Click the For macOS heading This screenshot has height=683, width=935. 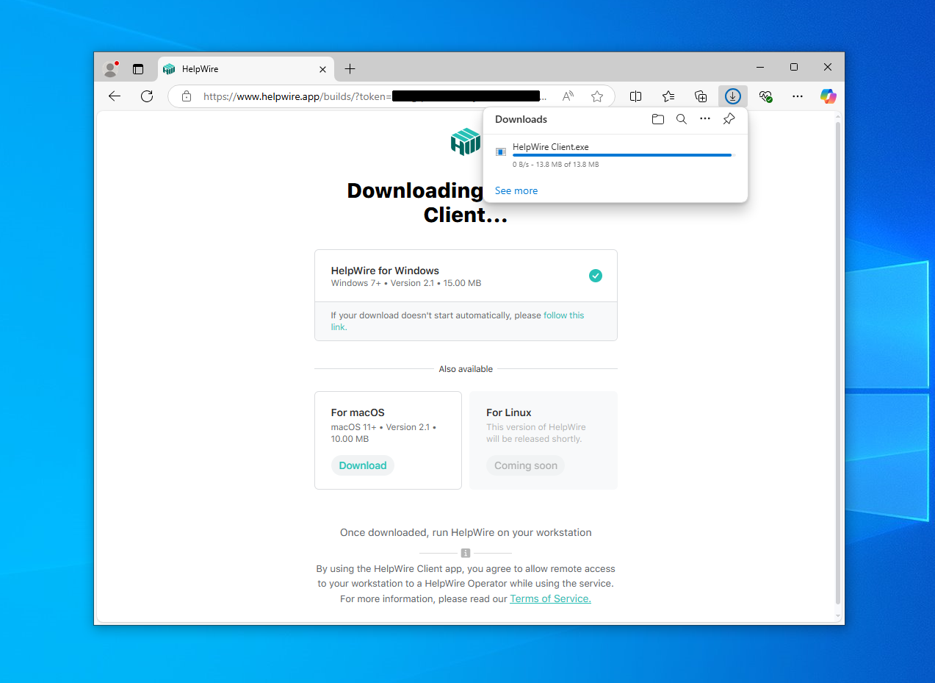(358, 412)
